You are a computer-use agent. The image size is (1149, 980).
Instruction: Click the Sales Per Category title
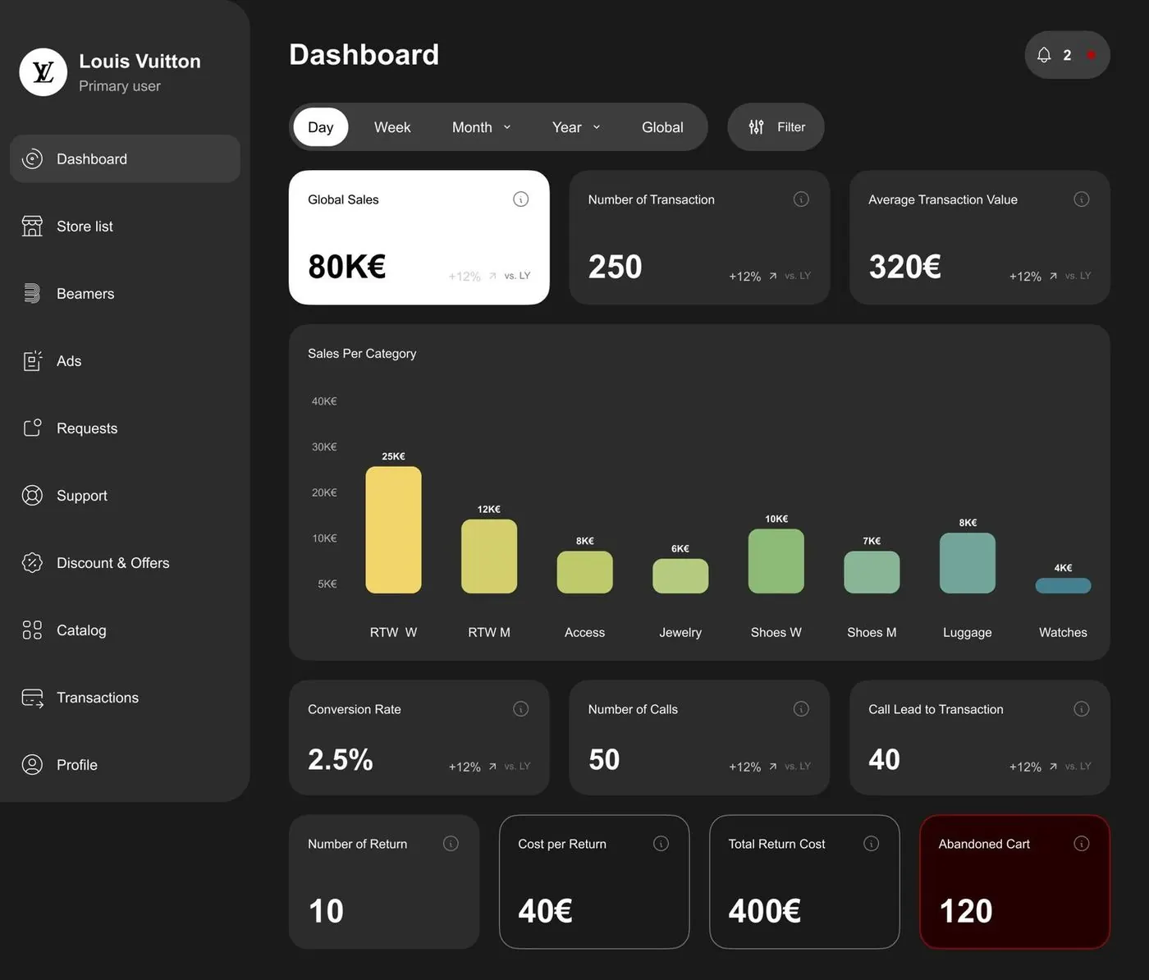362,353
